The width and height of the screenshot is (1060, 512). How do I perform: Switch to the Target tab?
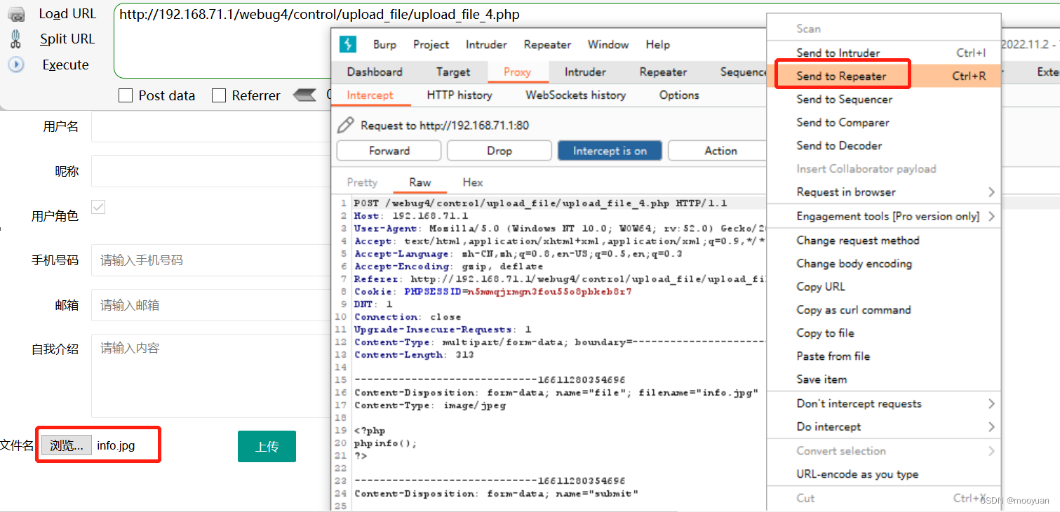pyautogui.click(x=453, y=72)
